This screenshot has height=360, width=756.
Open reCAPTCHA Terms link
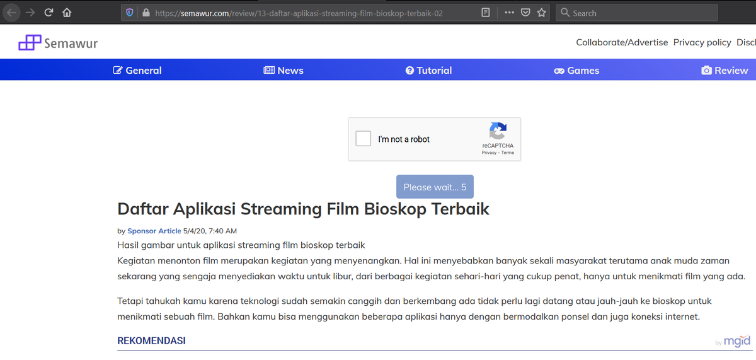(x=508, y=153)
